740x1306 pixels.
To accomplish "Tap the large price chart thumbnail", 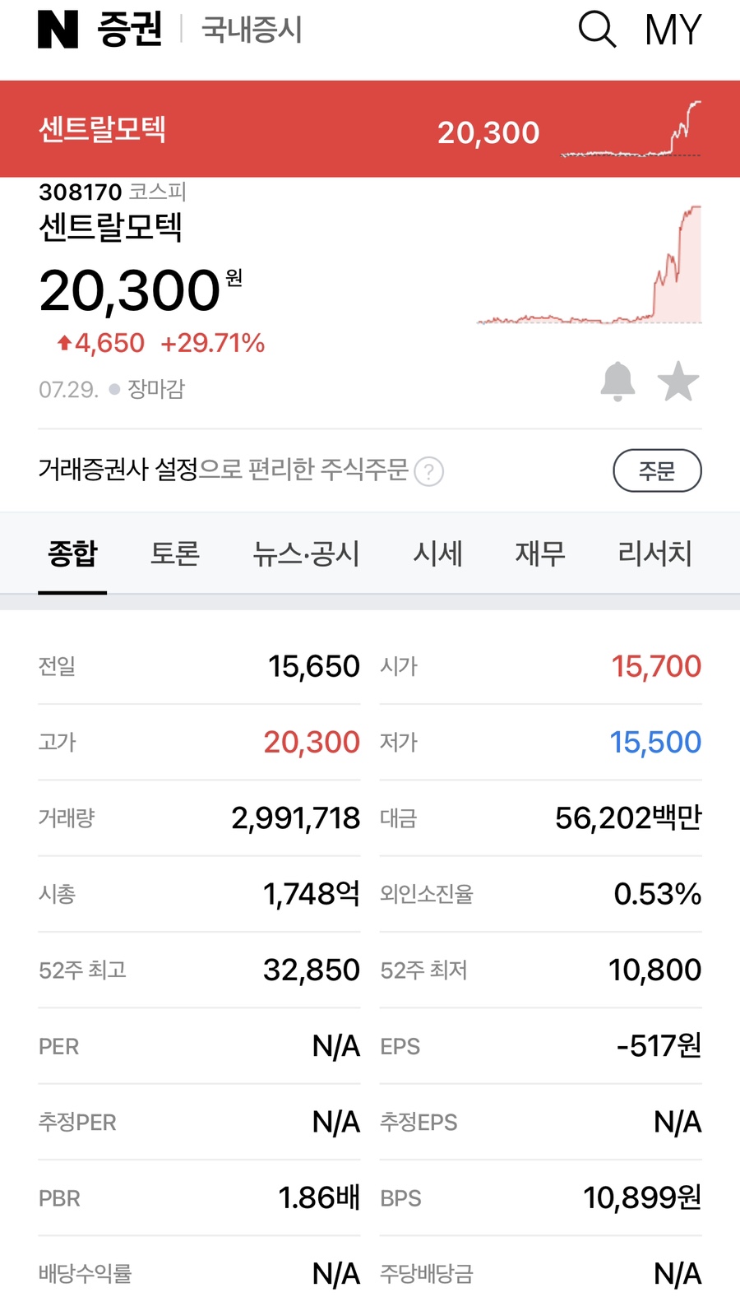I will (589, 265).
